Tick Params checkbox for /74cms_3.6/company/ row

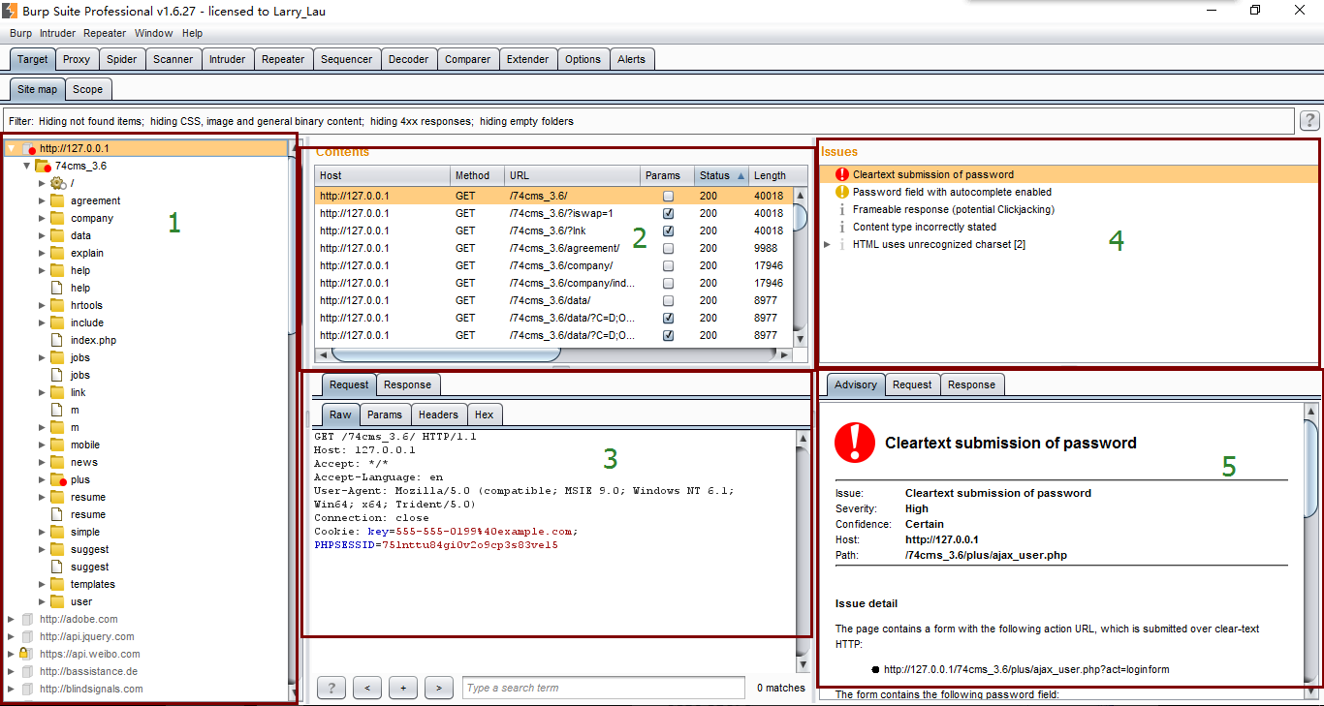click(x=668, y=265)
